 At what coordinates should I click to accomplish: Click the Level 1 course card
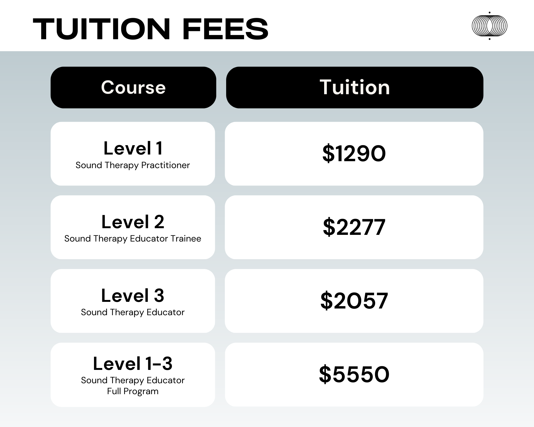133,154
